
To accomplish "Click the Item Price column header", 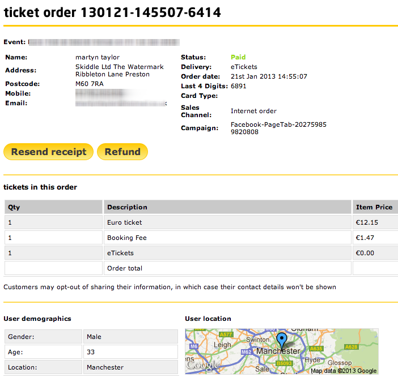I will [x=374, y=207].
